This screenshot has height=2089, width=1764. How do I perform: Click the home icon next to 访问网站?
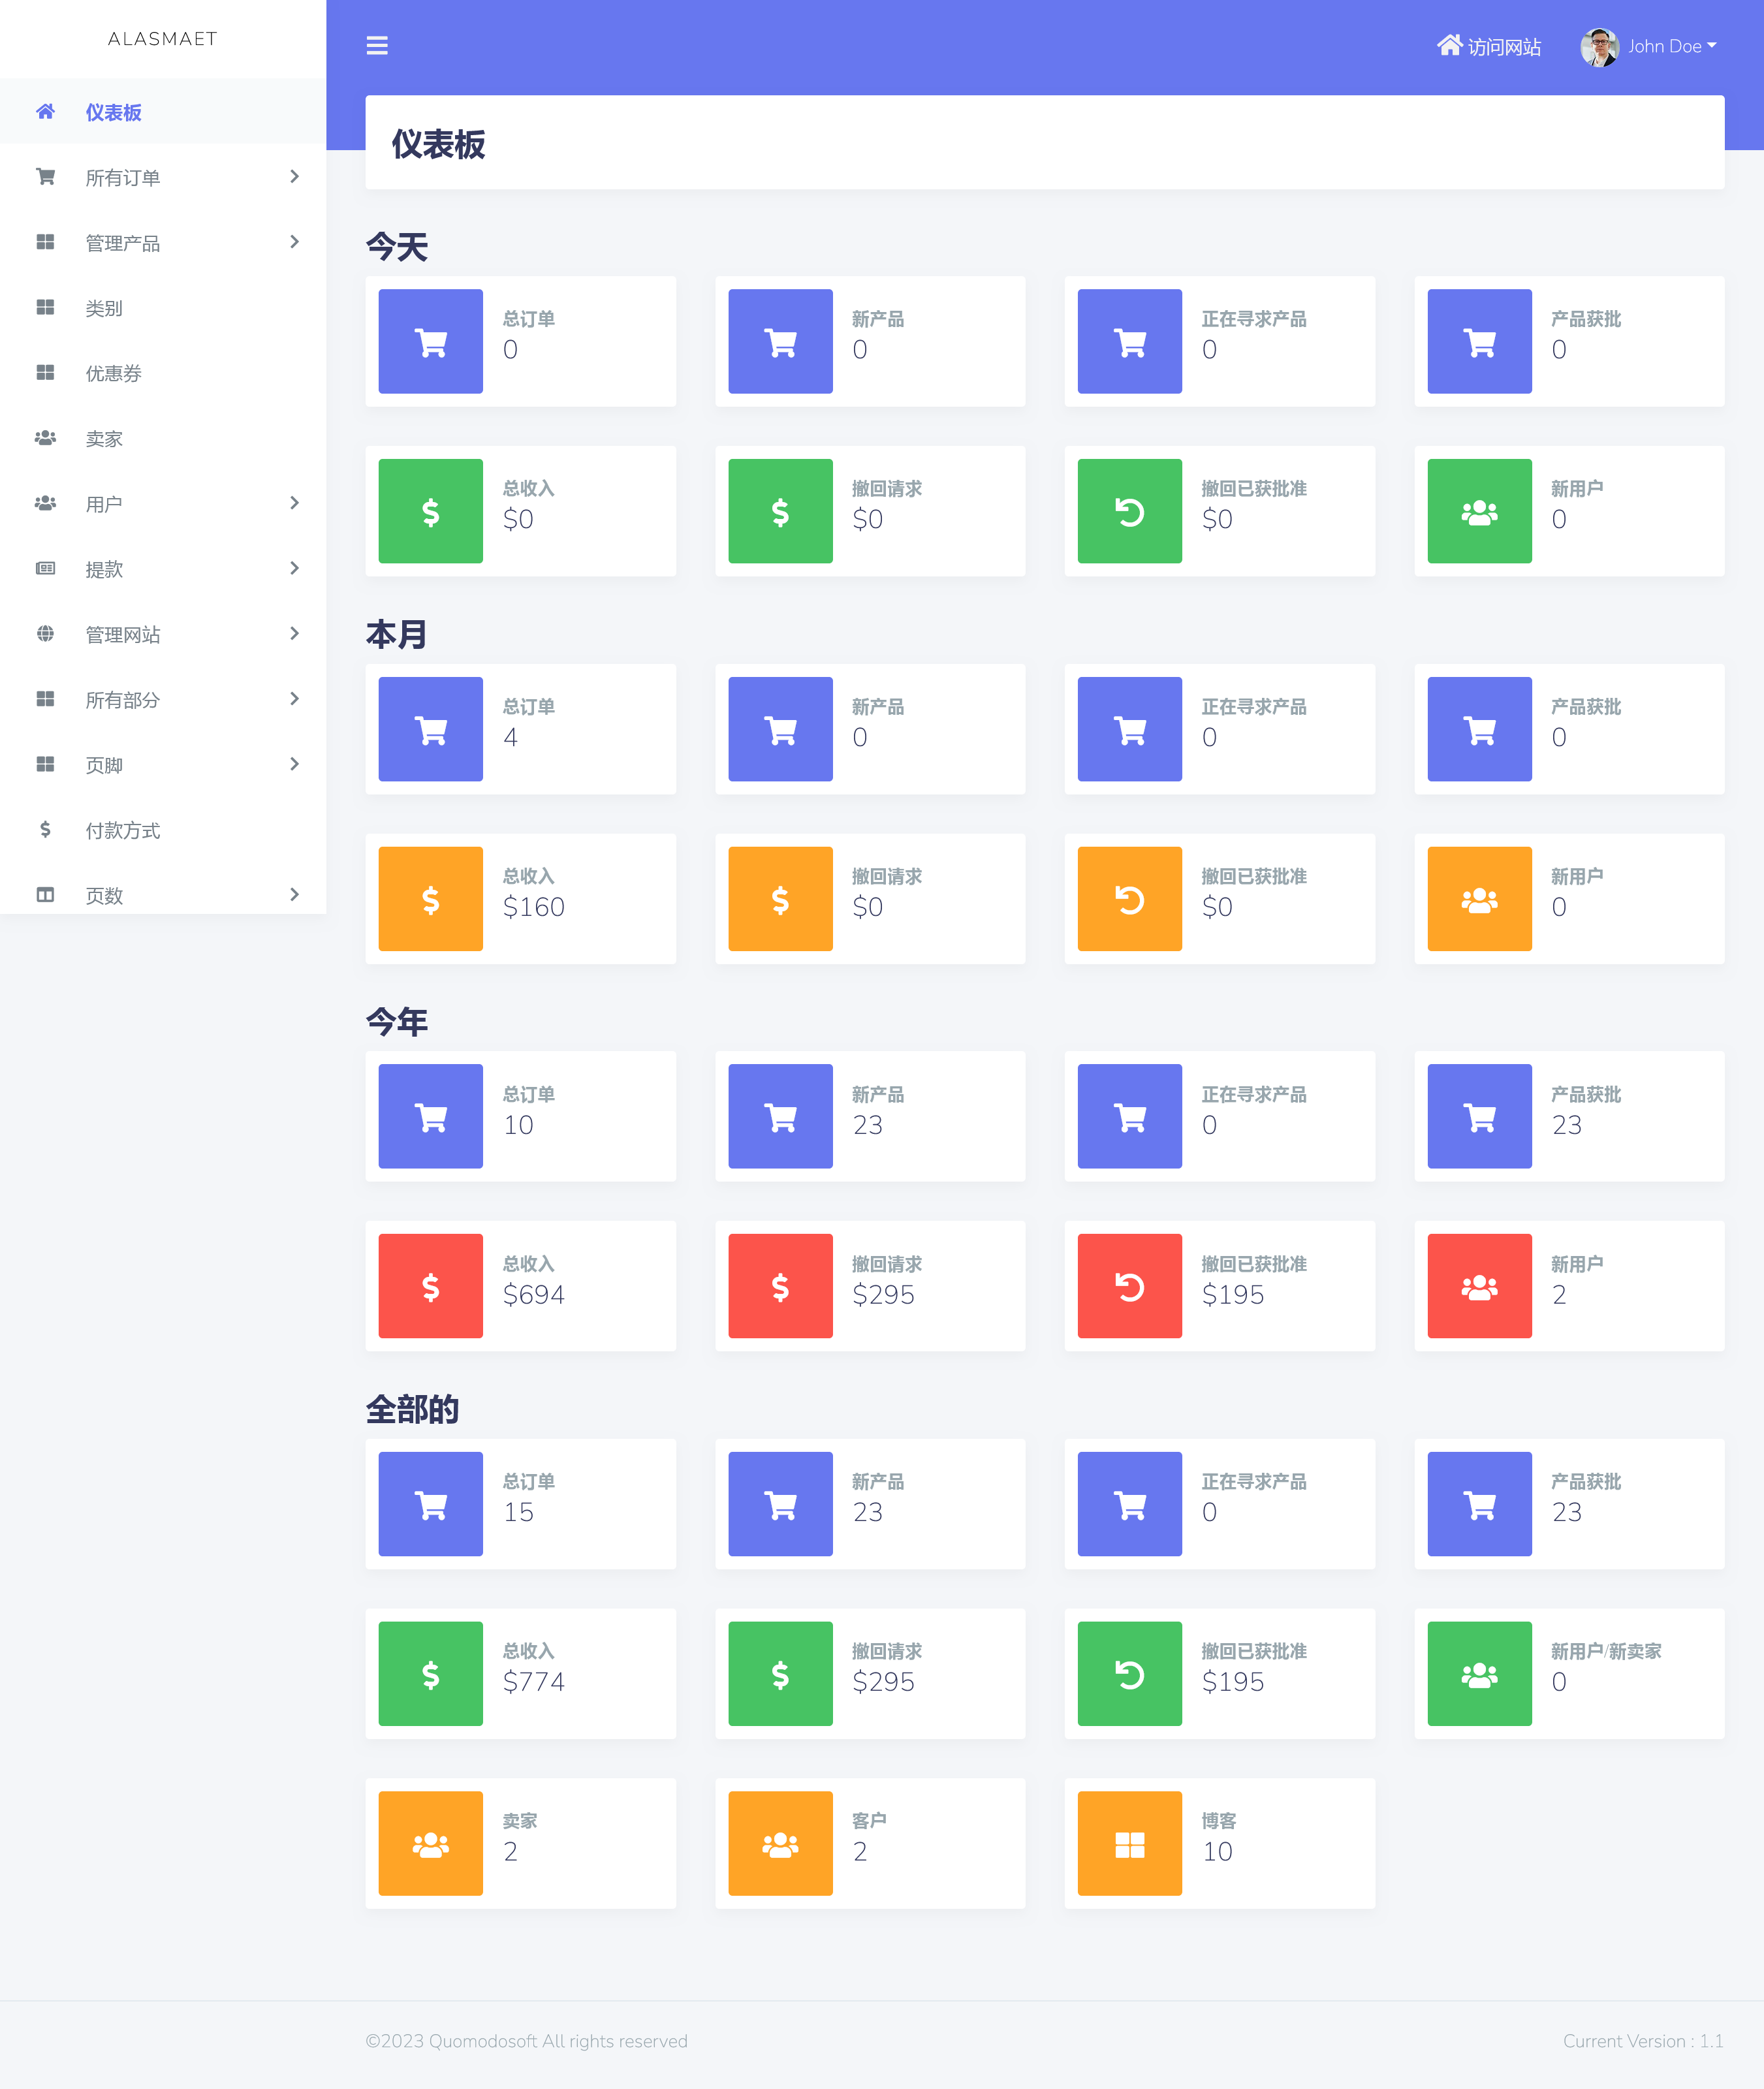coord(1449,45)
